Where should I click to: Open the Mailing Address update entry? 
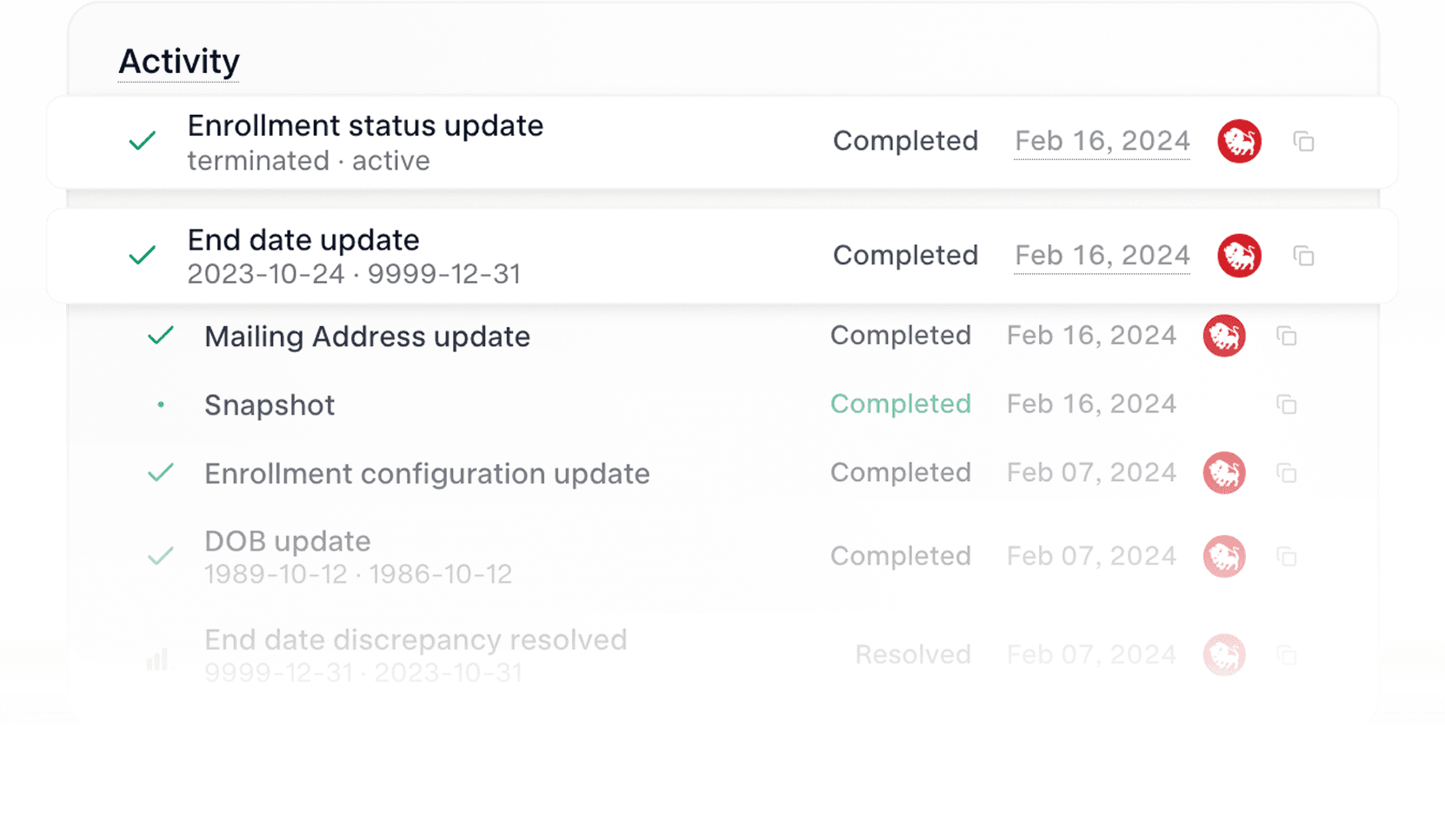[367, 337]
